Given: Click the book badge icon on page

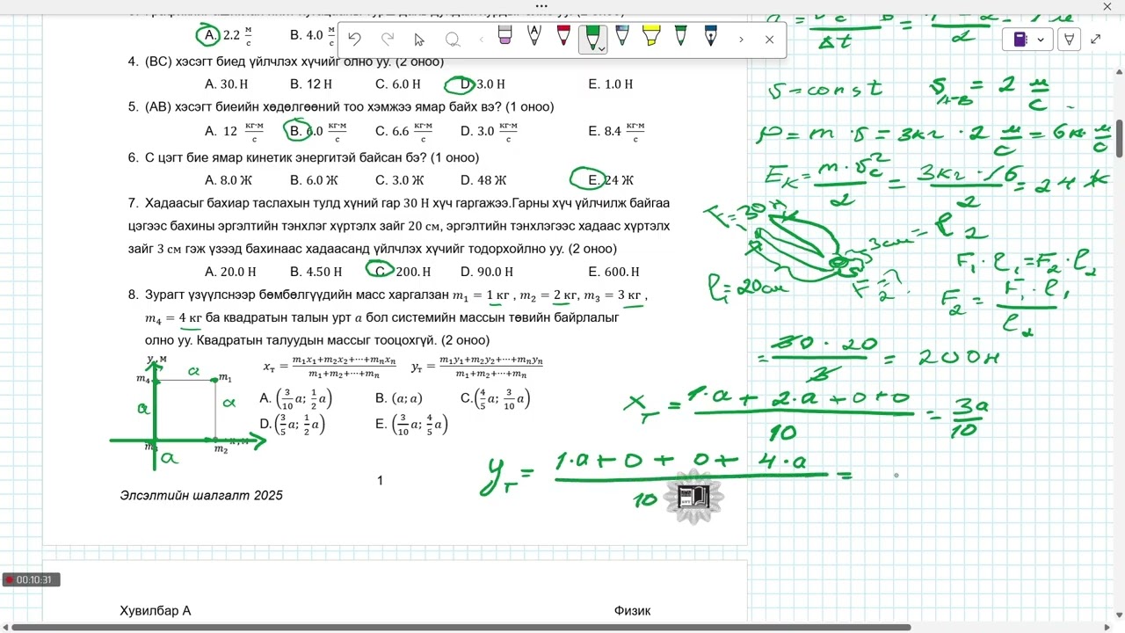Looking at the screenshot, I should (693, 498).
